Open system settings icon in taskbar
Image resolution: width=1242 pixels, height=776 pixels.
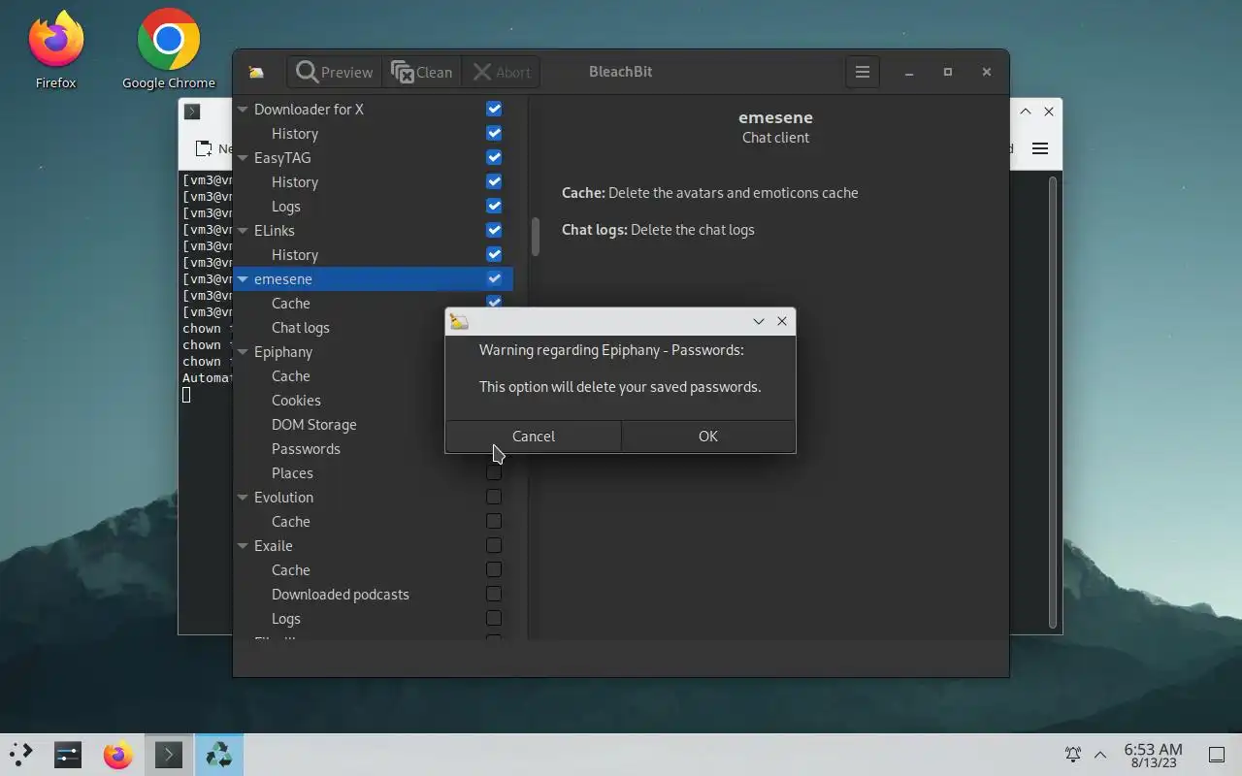coord(68,755)
